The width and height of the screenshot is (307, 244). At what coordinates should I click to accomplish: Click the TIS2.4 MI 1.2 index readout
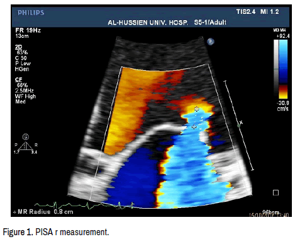(x=257, y=11)
